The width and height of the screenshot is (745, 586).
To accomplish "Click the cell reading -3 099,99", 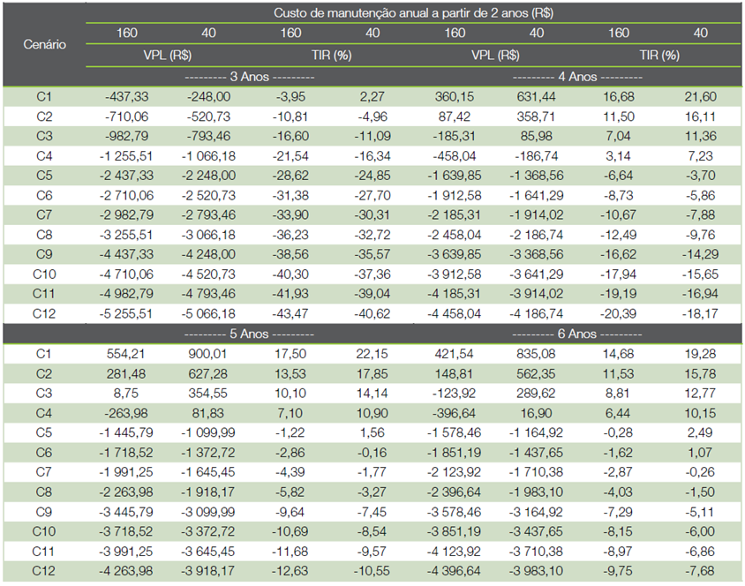I will 208,512.
